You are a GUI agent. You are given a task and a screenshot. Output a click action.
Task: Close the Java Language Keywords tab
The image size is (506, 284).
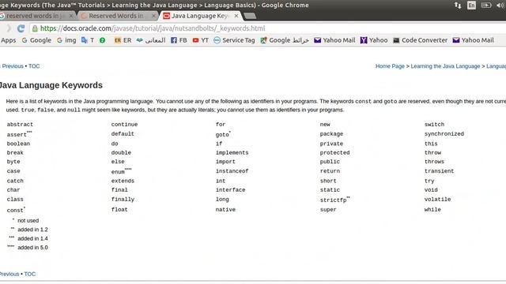[x=236, y=16]
